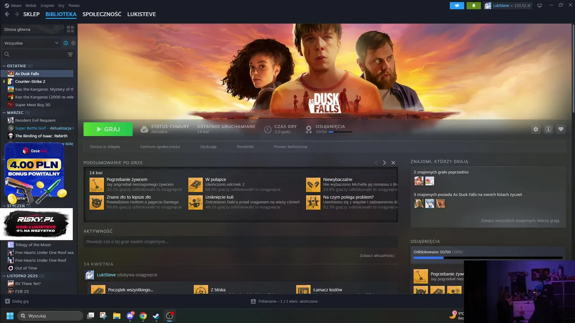Add As Dusk Falls to favorites heart
The width and height of the screenshot is (575, 323).
pyautogui.click(x=561, y=129)
